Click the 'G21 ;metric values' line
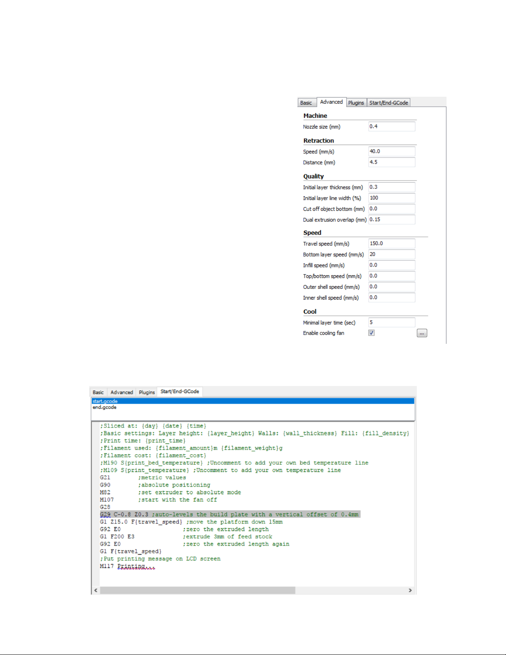The height and width of the screenshot is (655, 506). point(143,478)
